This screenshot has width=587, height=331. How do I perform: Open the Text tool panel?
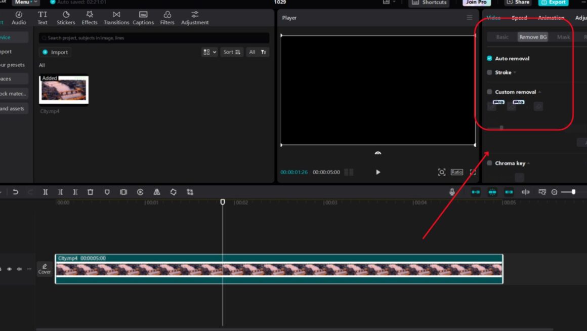(x=43, y=18)
